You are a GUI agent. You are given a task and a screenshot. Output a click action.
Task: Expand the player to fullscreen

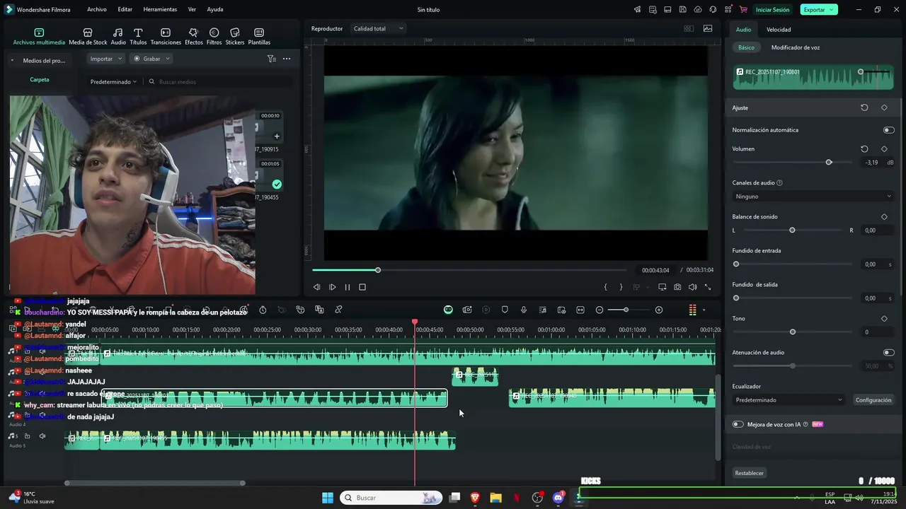coord(708,287)
